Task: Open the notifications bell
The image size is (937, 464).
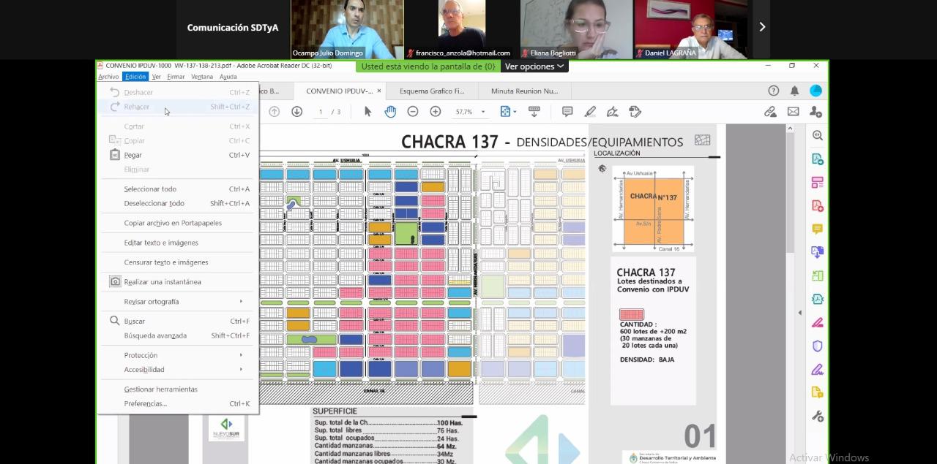Action: coord(794,91)
